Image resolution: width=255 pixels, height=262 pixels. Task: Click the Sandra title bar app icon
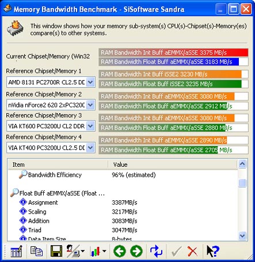(x=7, y=9)
